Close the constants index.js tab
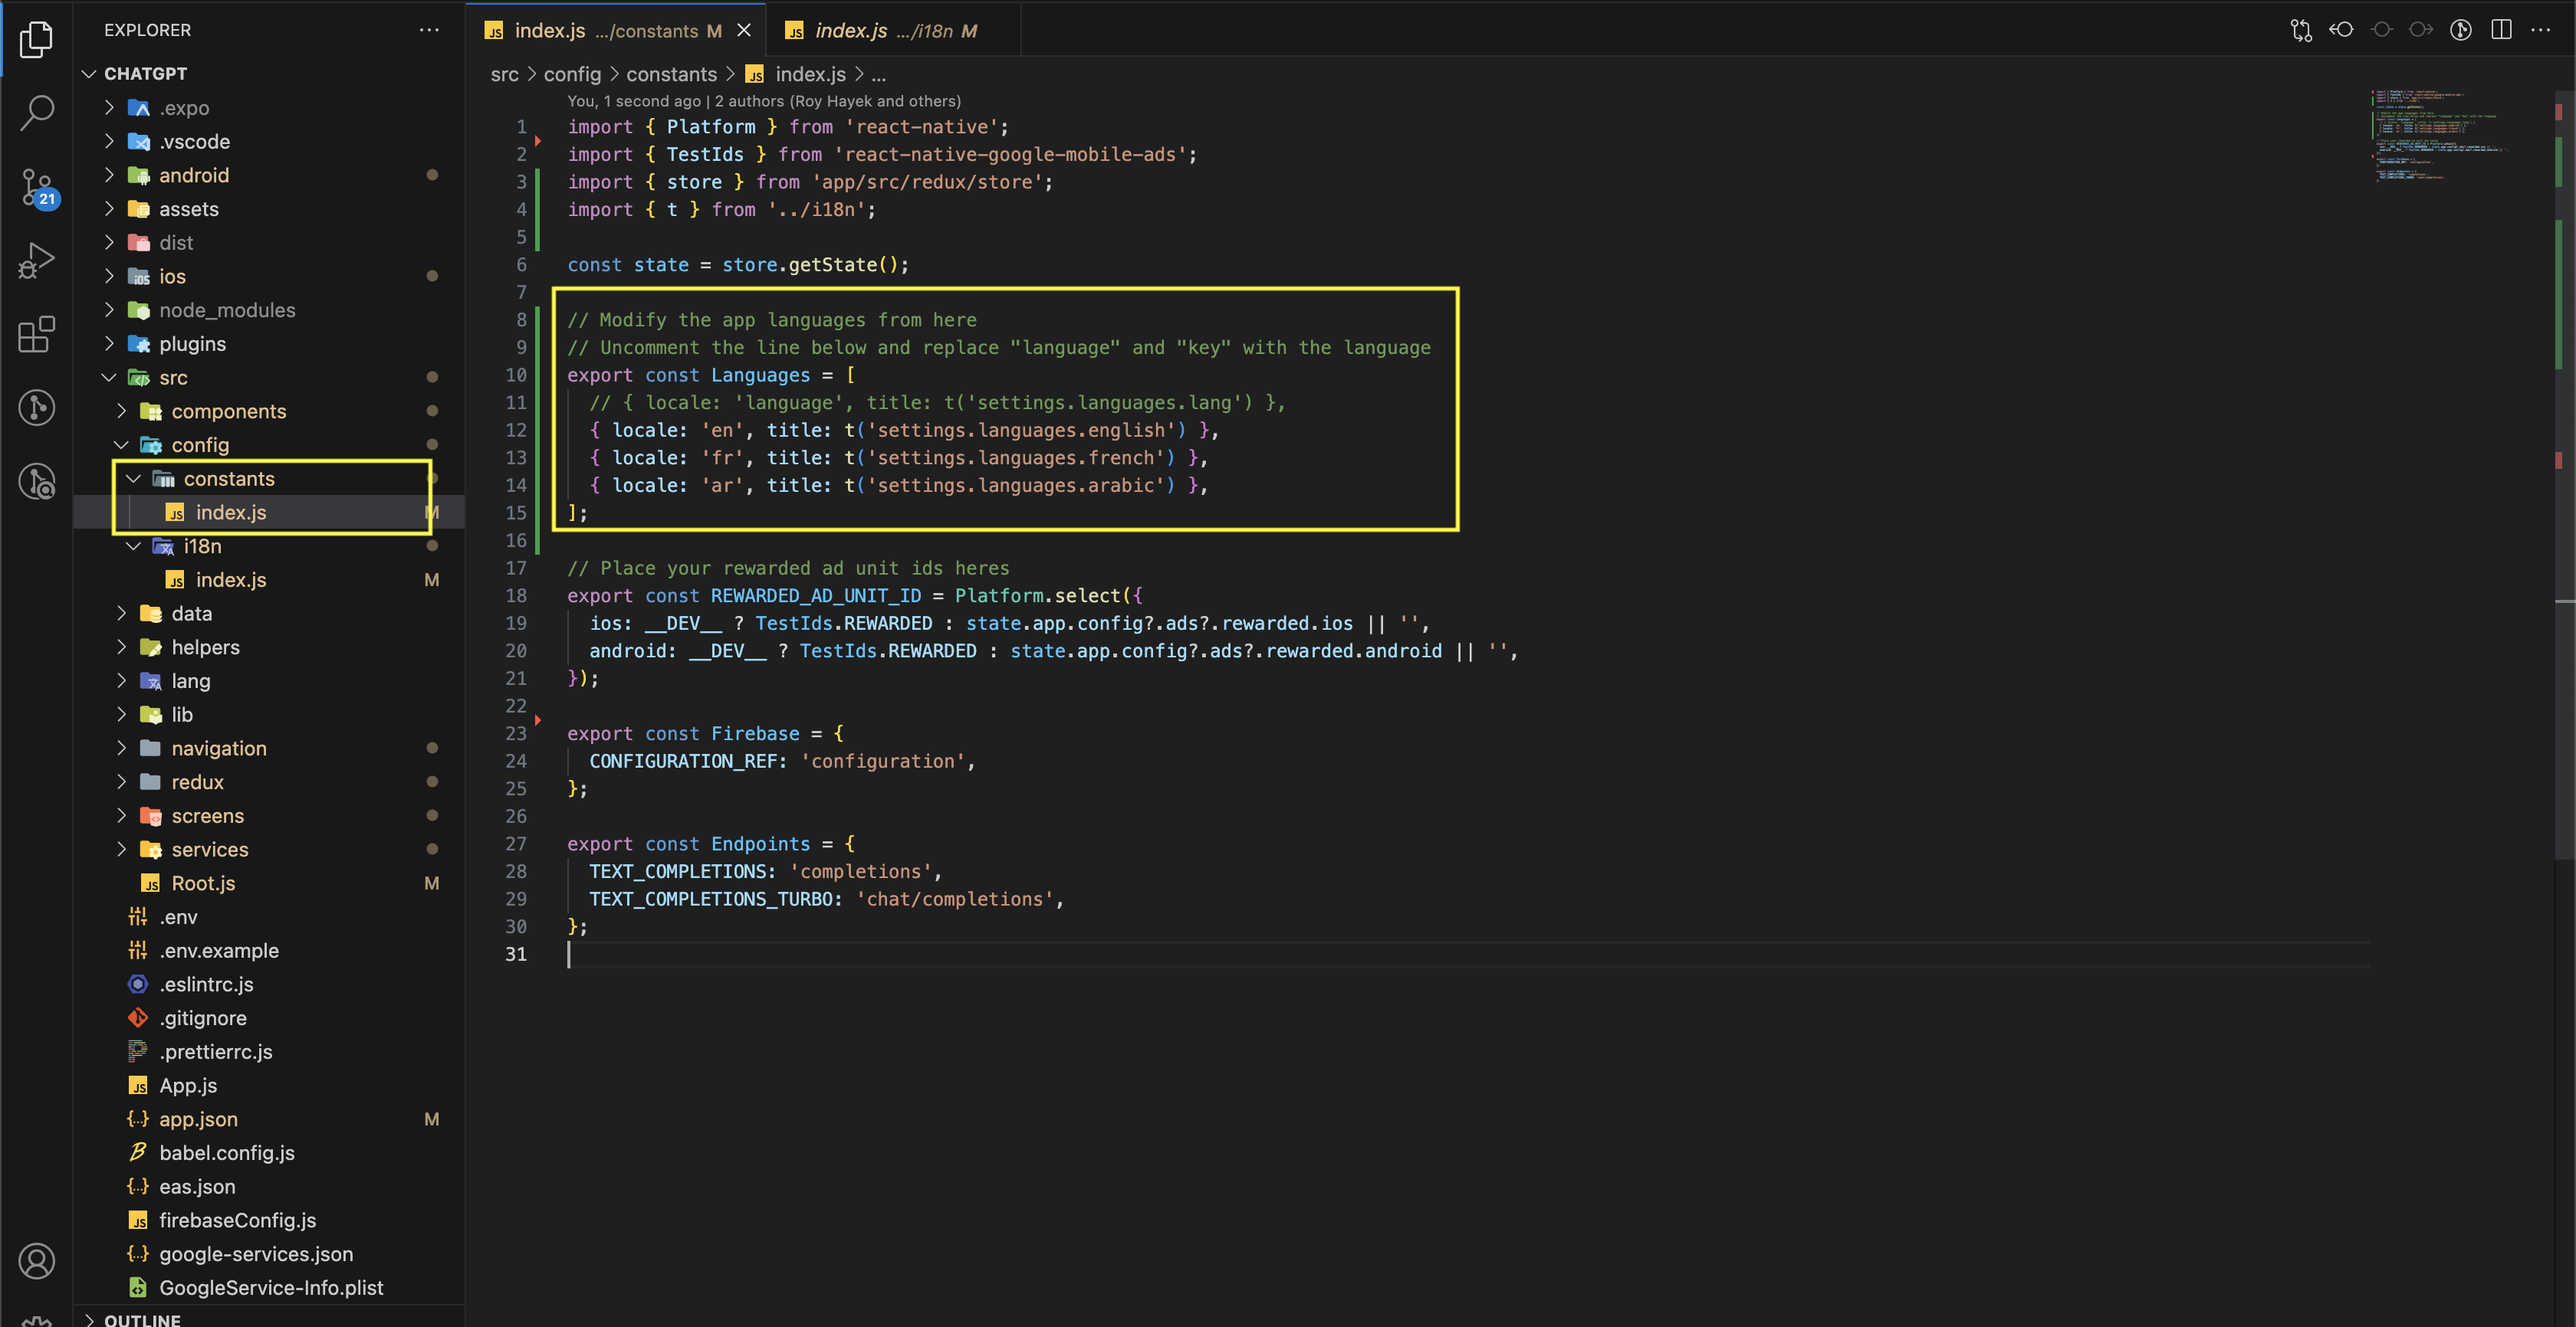 tap(744, 31)
